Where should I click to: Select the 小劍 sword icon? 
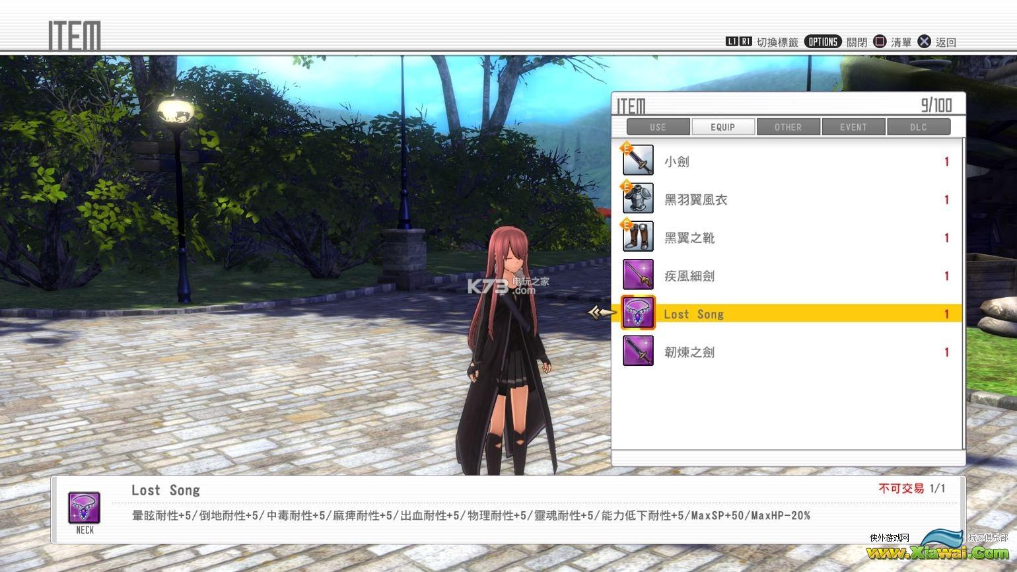click(638, 161)
